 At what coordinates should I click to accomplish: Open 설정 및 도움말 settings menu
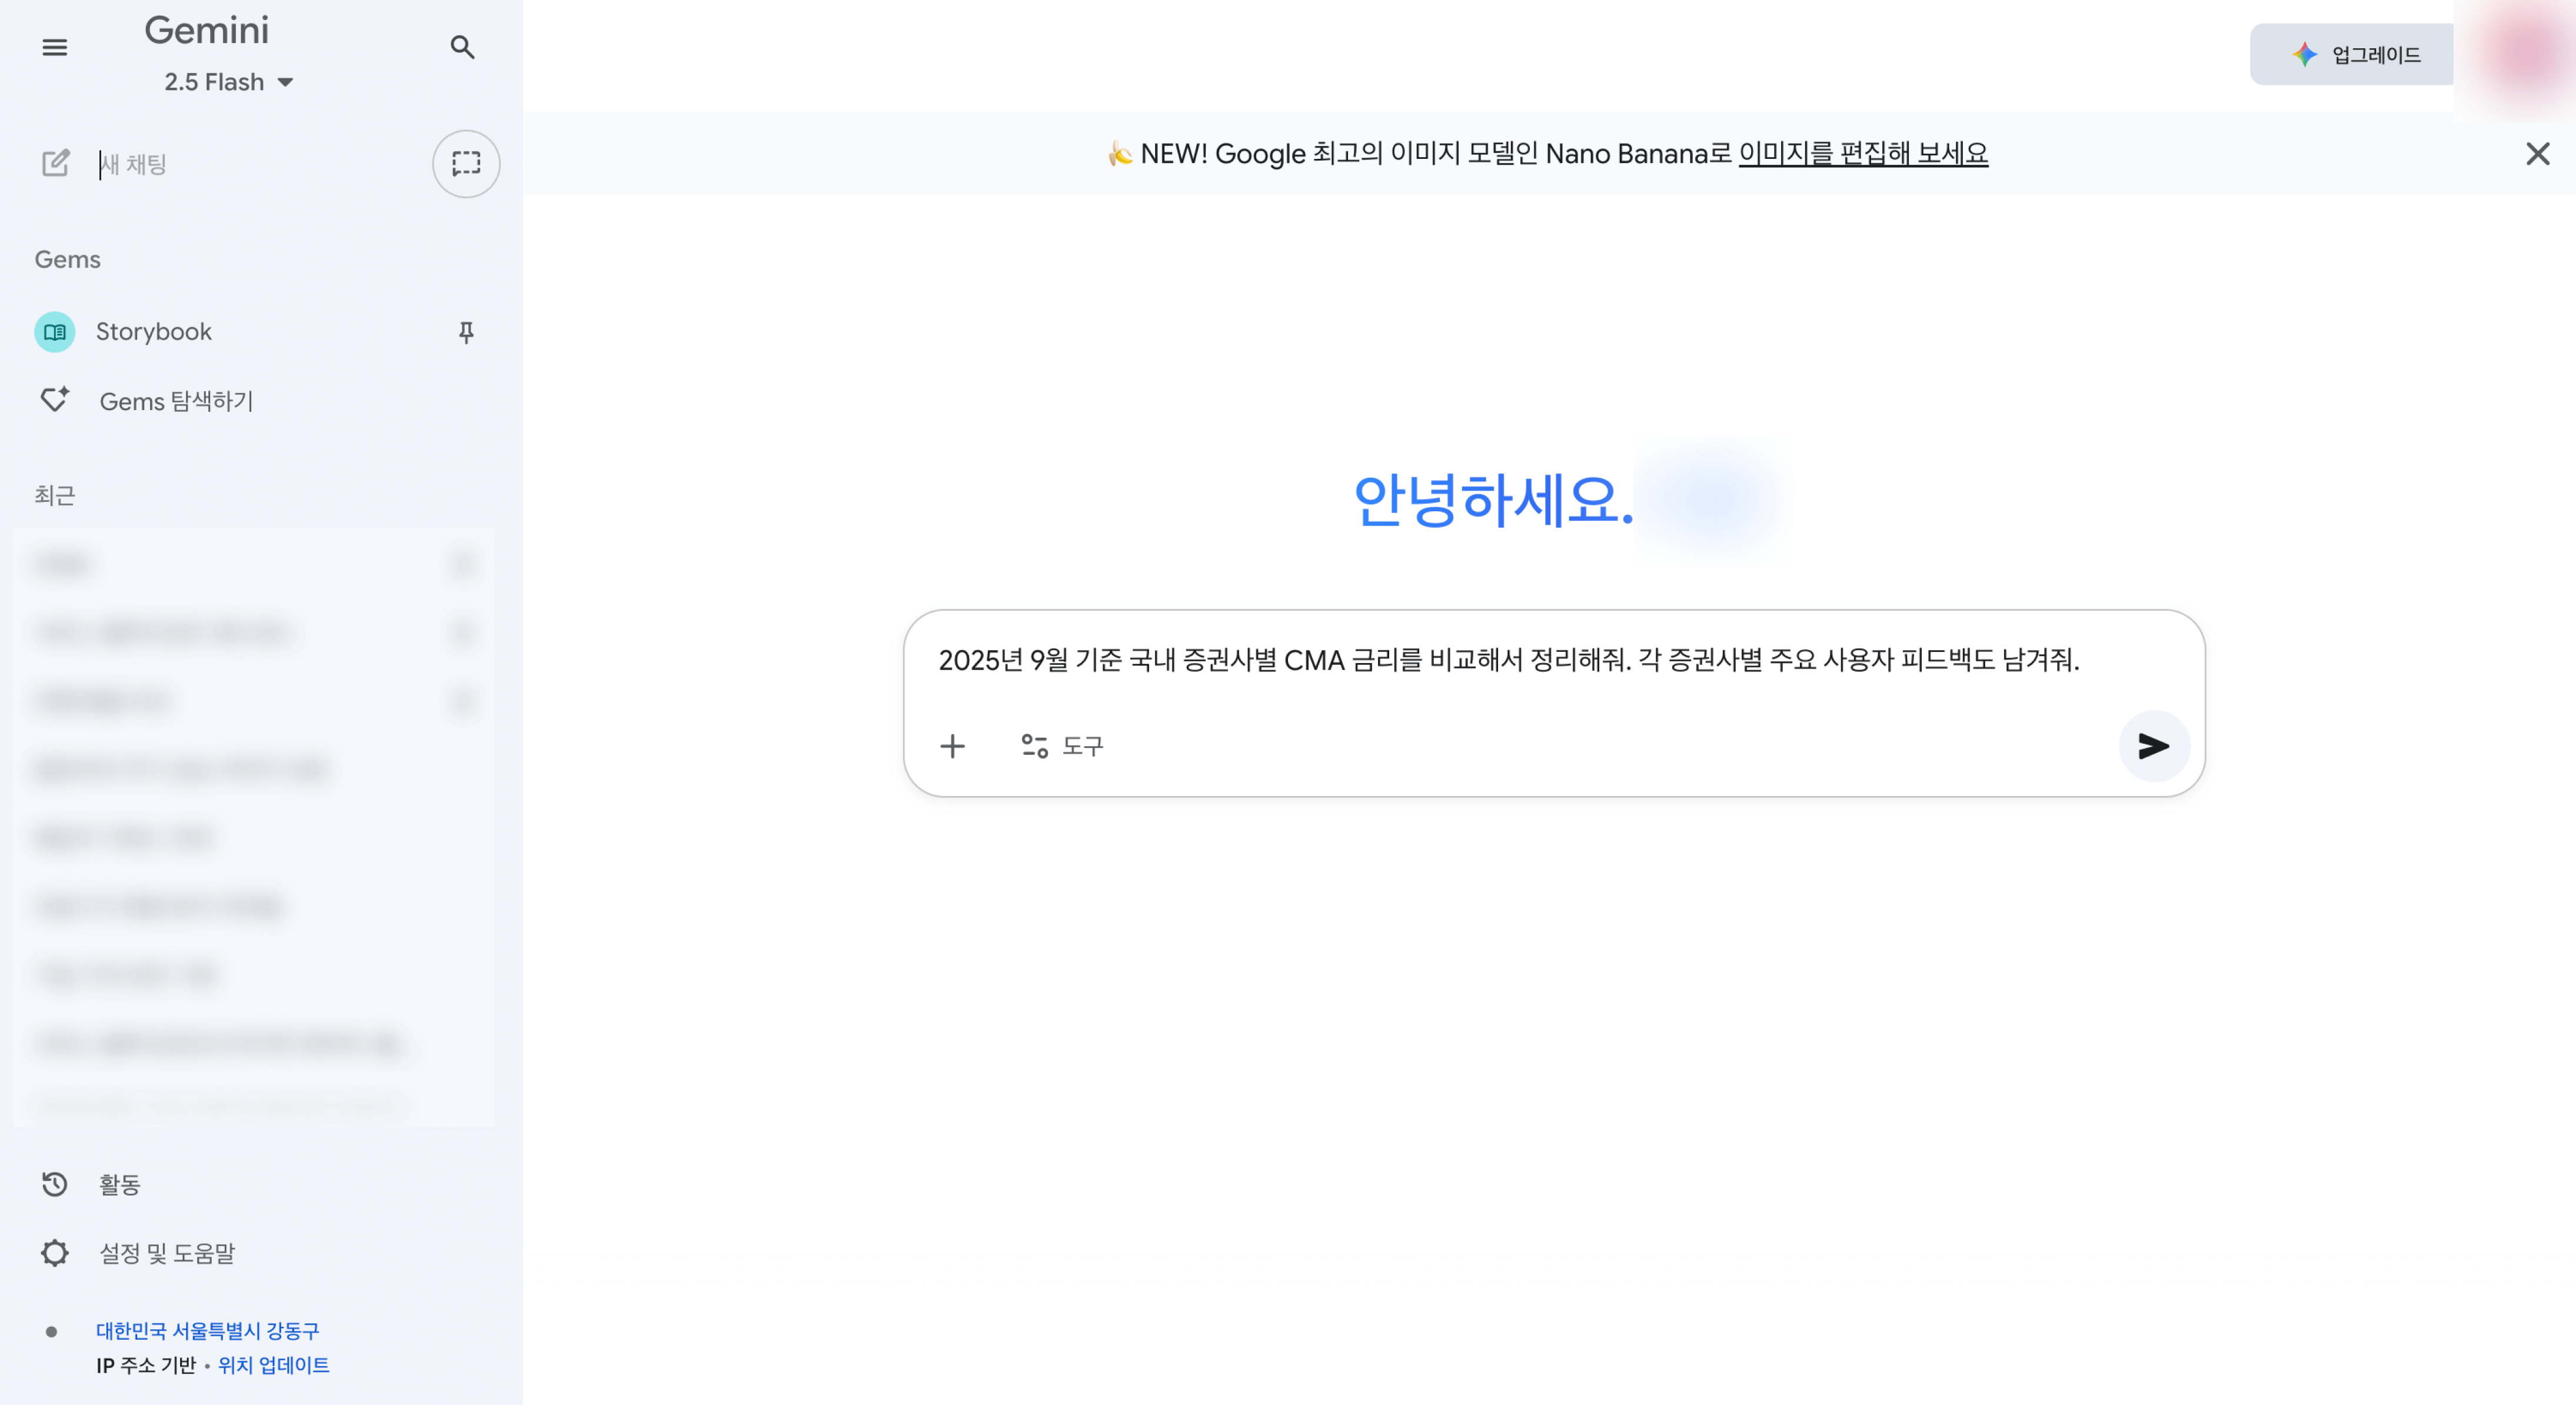[166, 1253]
